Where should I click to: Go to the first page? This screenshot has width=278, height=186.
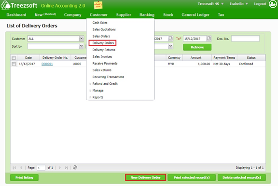click(x=14, y=167)
